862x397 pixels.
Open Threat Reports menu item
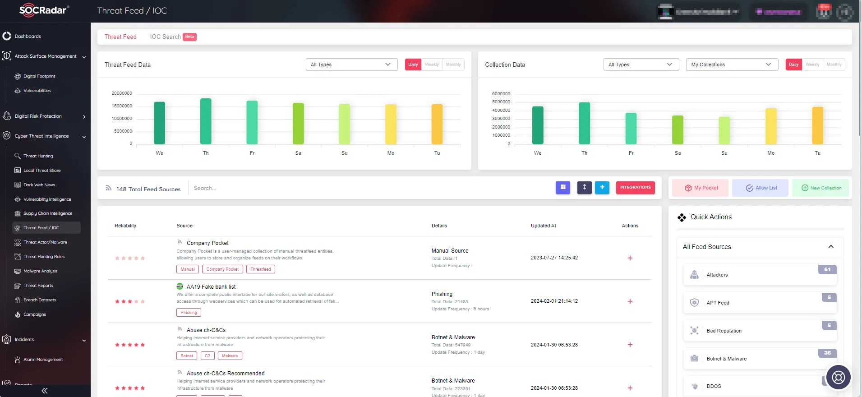(38, 286)
